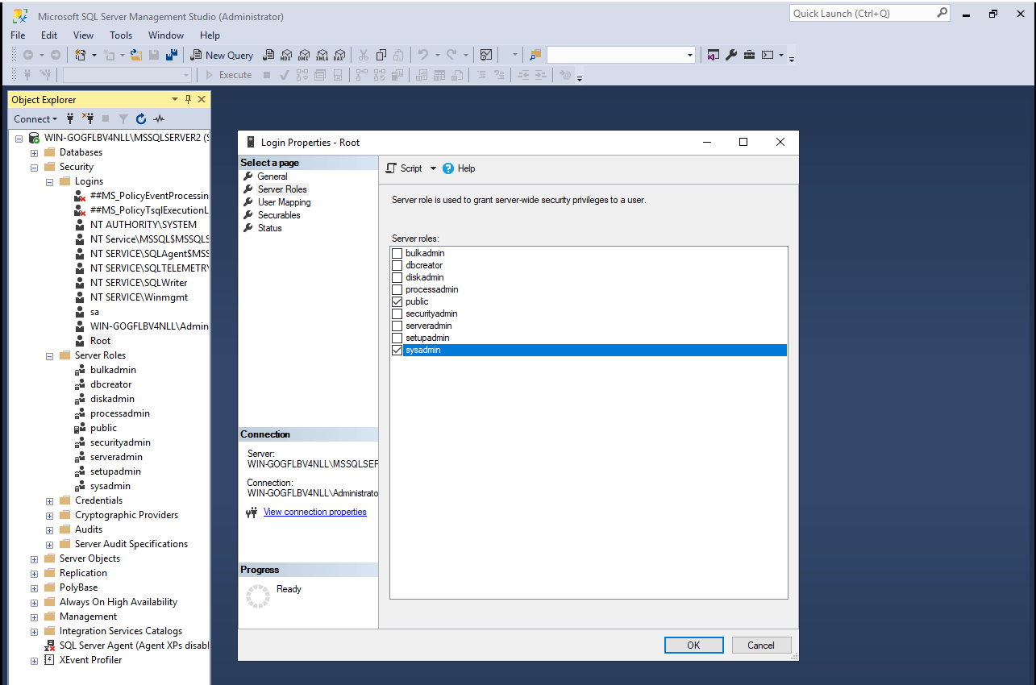Collapse the Security node
The height and width of the screenshot is (685, 1036).
click(x=34, y=167)
